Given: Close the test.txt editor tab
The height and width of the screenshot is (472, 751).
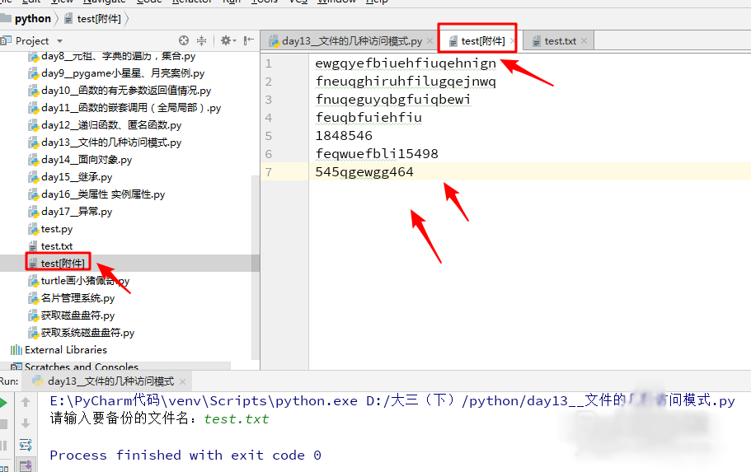Looking at the screenshot, I should click(x=584, y=41).
